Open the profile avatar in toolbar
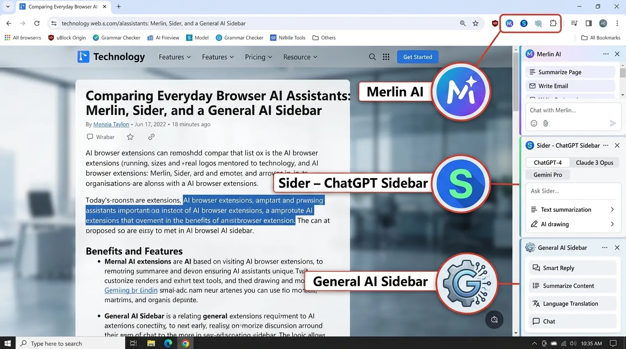Screen dimensions: 626x349 click(603, 23)
